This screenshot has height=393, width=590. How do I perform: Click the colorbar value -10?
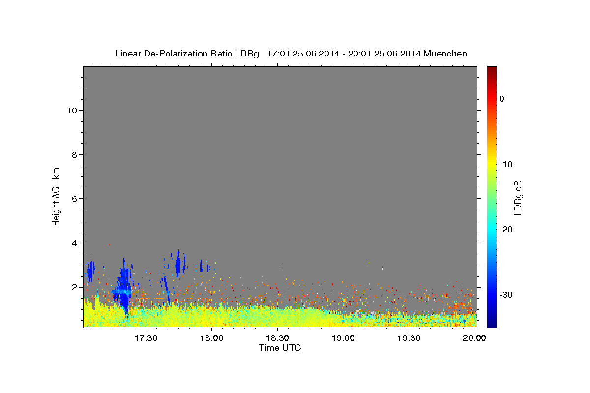[x=506, y=164]
